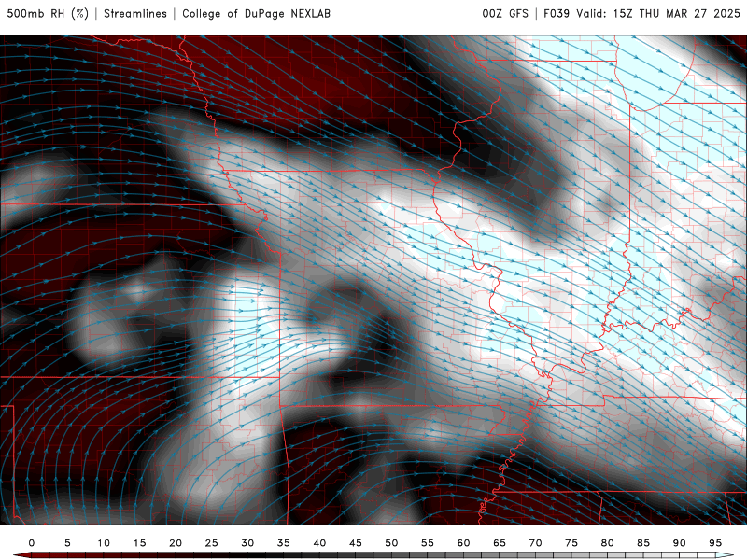Image resolution: width=747 pixels, height=560 pixels.
Task: Click the colorbar value label 60
Action: (x=463, y=543)
